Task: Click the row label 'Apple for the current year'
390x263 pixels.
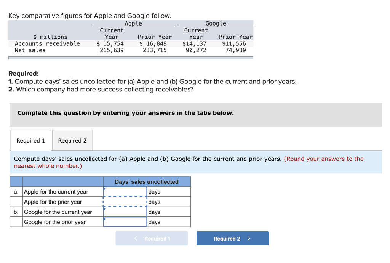Action: click(x=56, y=191)
